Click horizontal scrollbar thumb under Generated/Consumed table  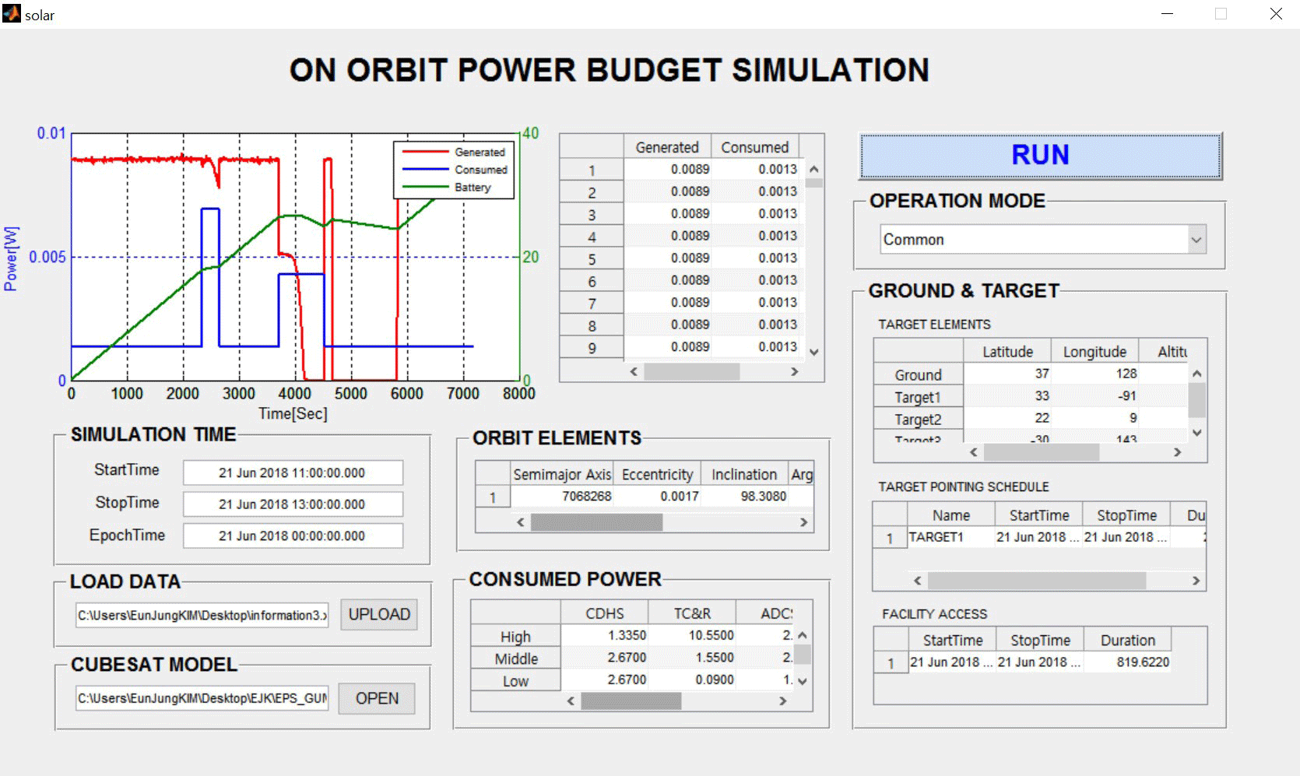(691, 372)
